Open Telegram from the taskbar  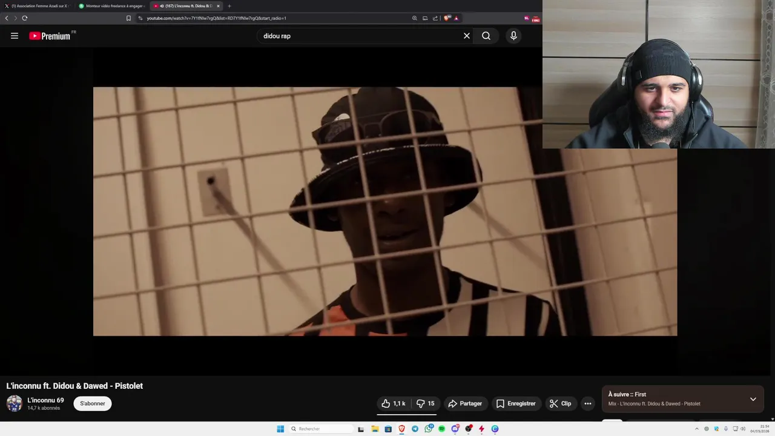coord(415,429)
